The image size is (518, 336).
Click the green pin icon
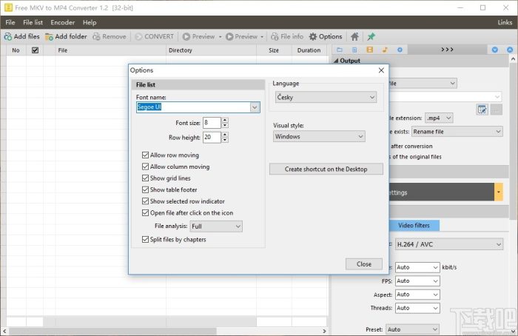[371, 37]
